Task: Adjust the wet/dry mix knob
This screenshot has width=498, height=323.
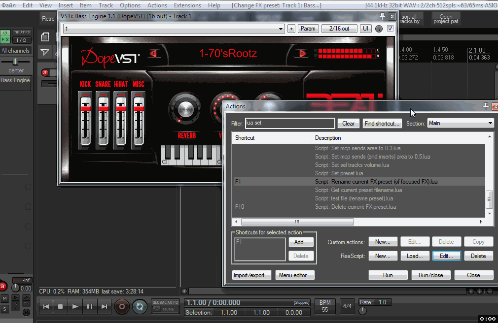Action: (379, 29)
